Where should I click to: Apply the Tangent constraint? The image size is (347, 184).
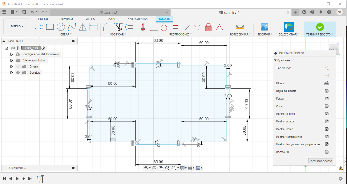164,27
